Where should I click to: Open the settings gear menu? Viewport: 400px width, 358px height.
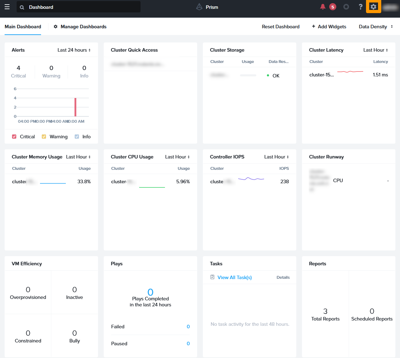click(x=373, y=6)
